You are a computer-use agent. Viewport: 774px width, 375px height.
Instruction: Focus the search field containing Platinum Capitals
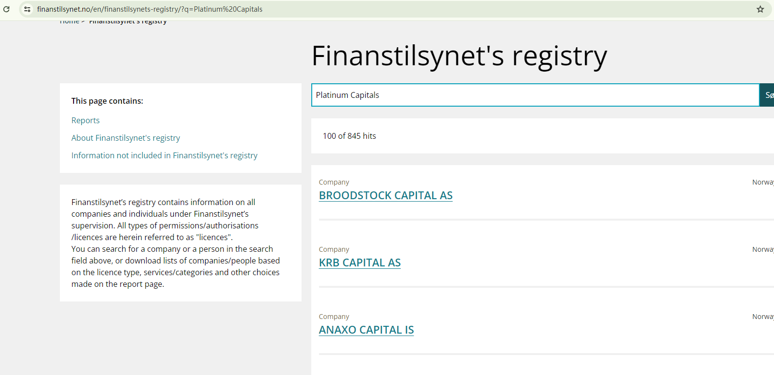tap(535, 95)
